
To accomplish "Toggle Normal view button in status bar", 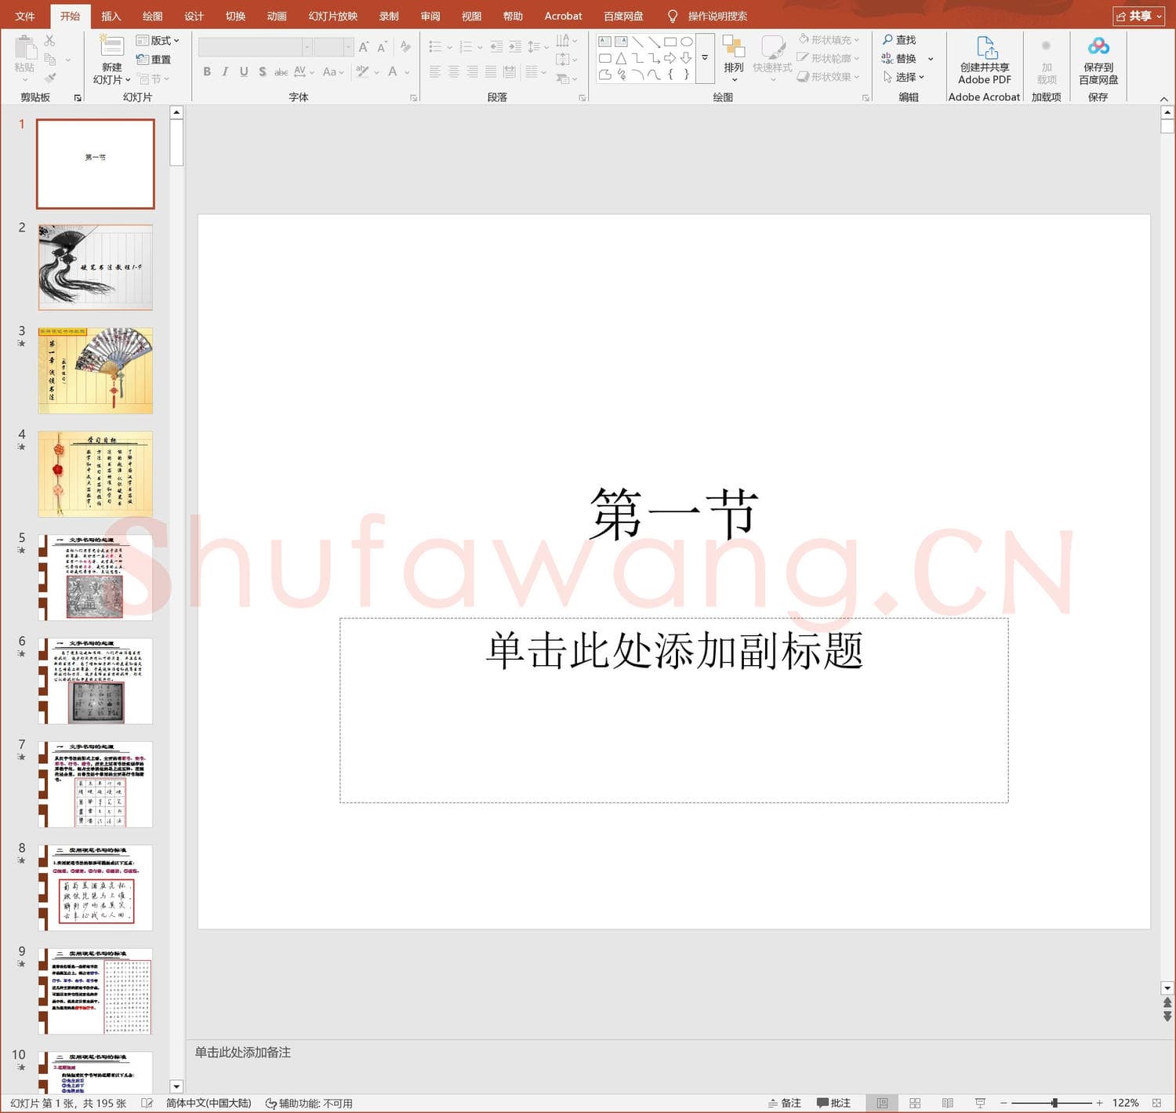I will (x=882, y=1103).
